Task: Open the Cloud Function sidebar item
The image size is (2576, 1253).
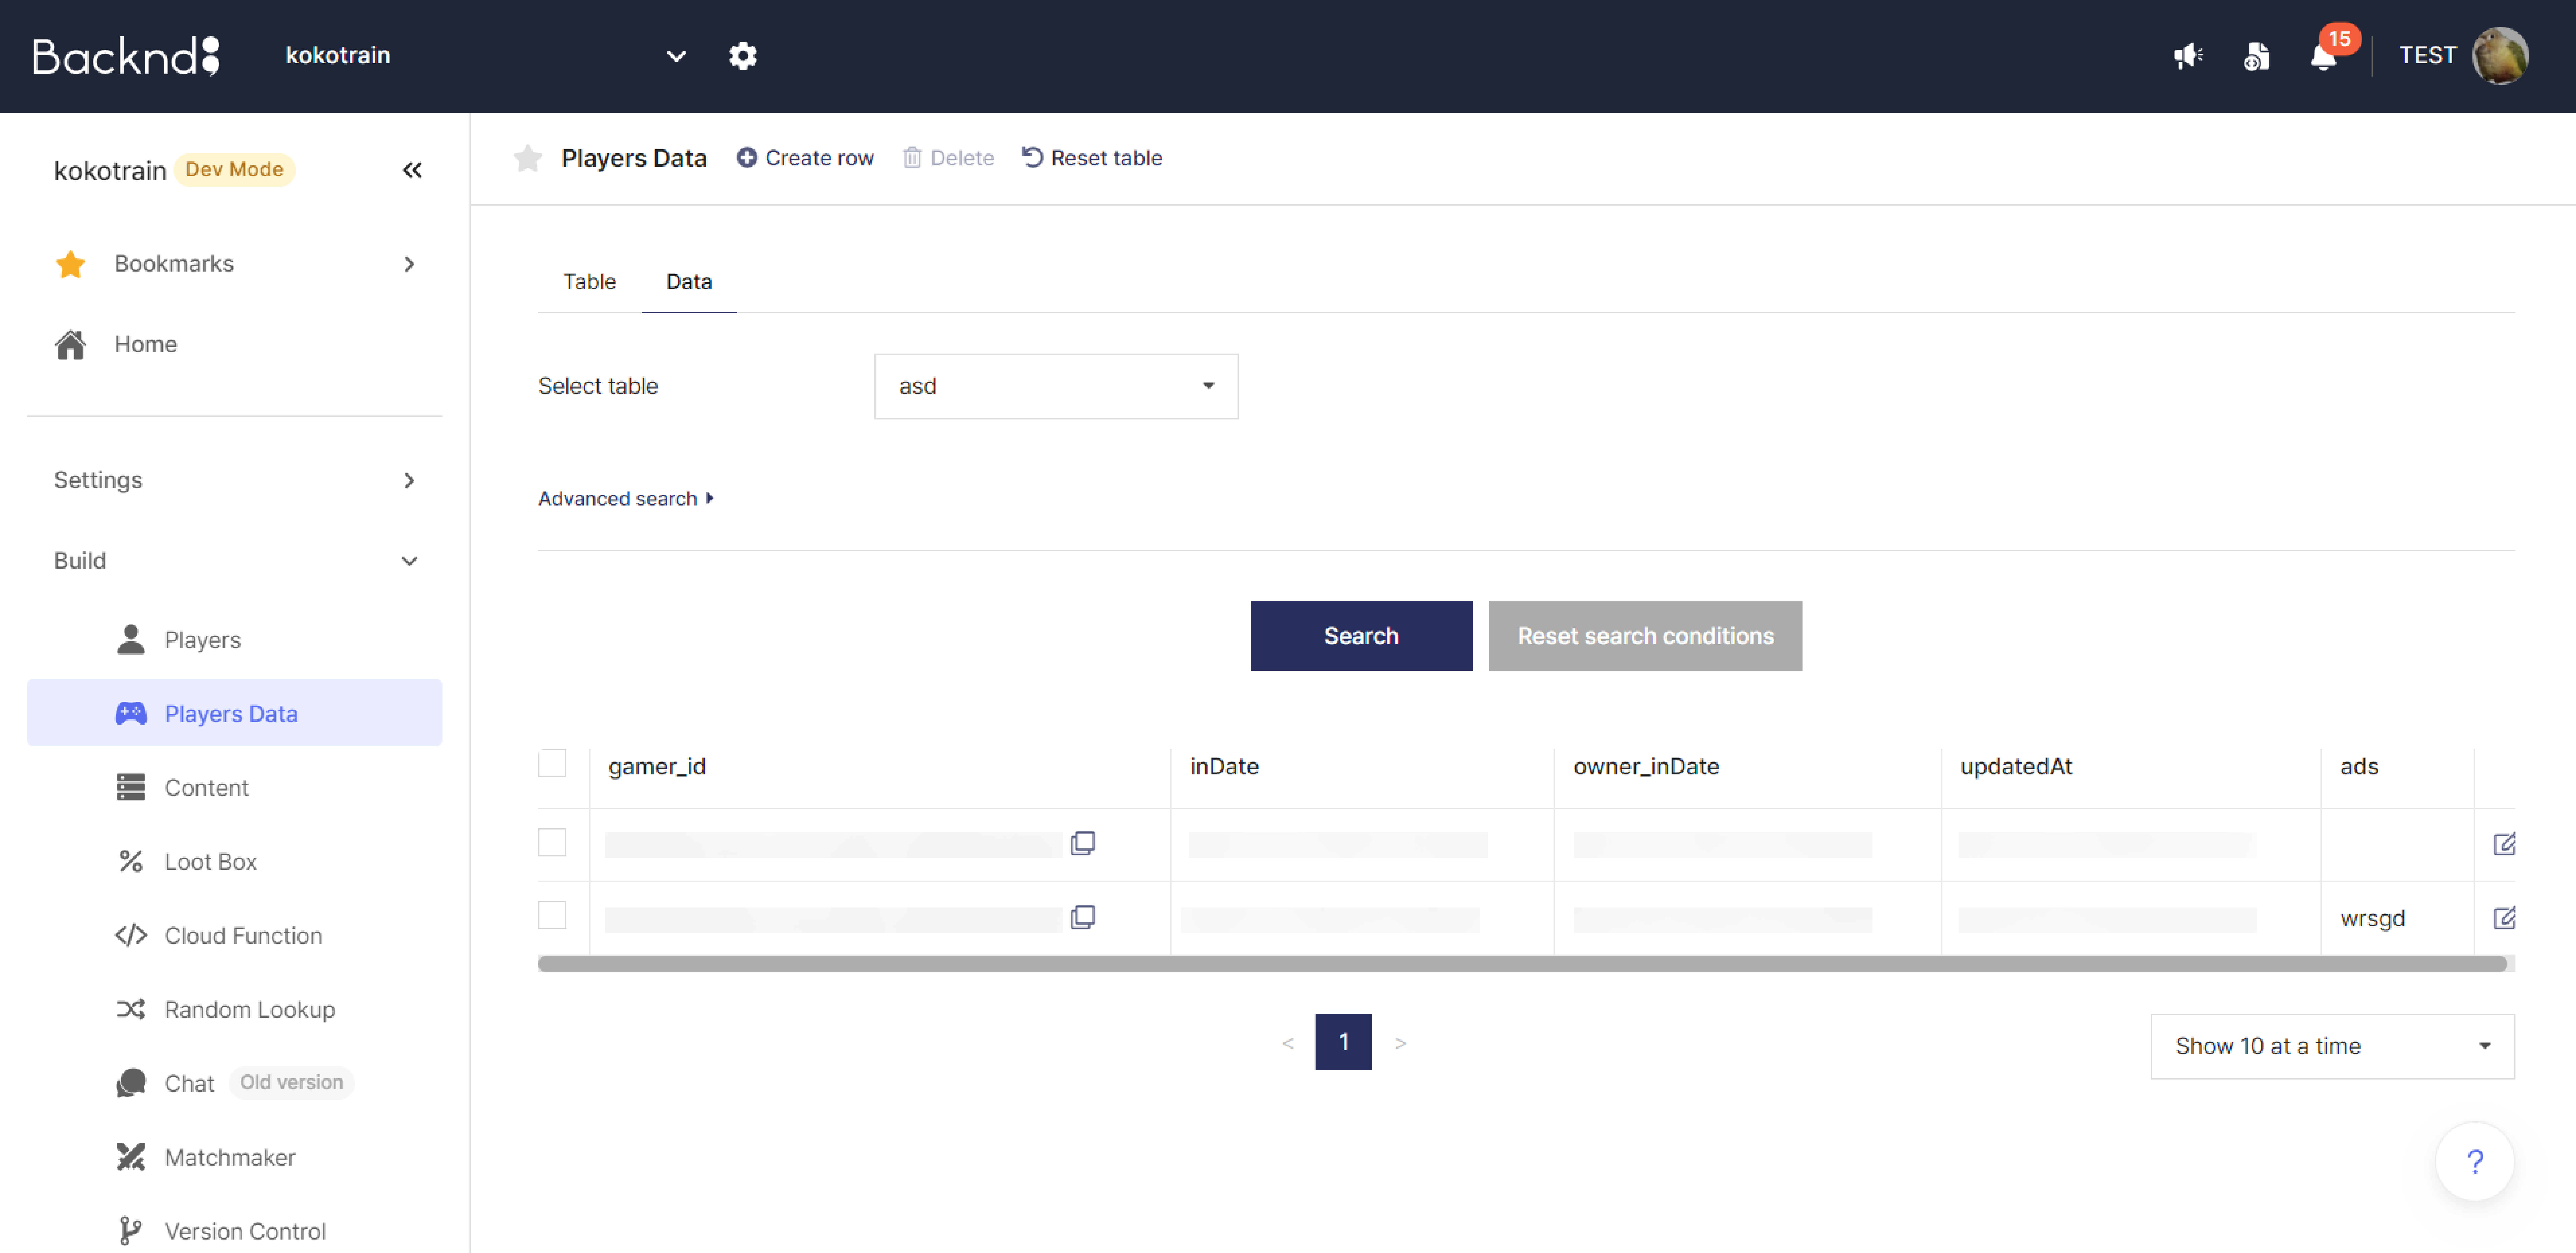Action: pyautogui.click(x=243, y=935)
